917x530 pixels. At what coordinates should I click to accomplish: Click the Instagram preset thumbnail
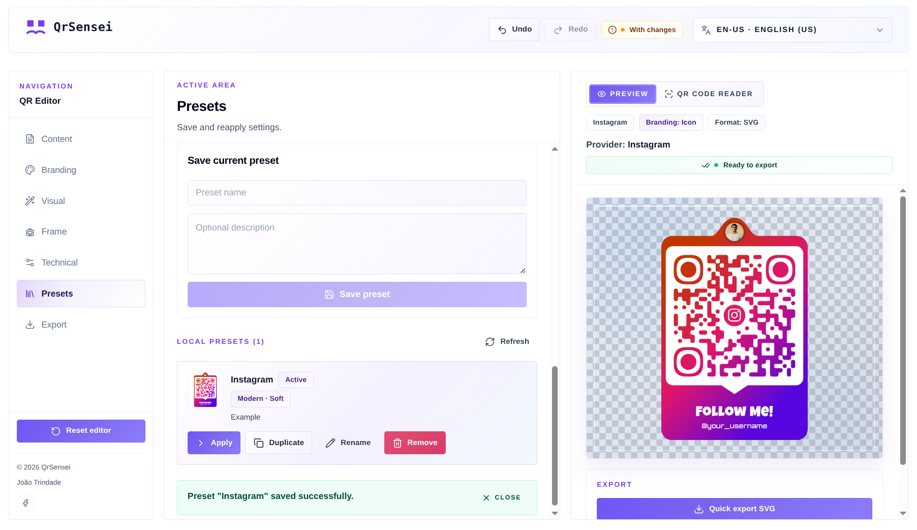coord(205,390)
